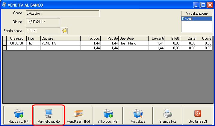Viewport: 215px width, 126px height.
Task: Click the cash register icon in title bar
Action: pos(4,5)
